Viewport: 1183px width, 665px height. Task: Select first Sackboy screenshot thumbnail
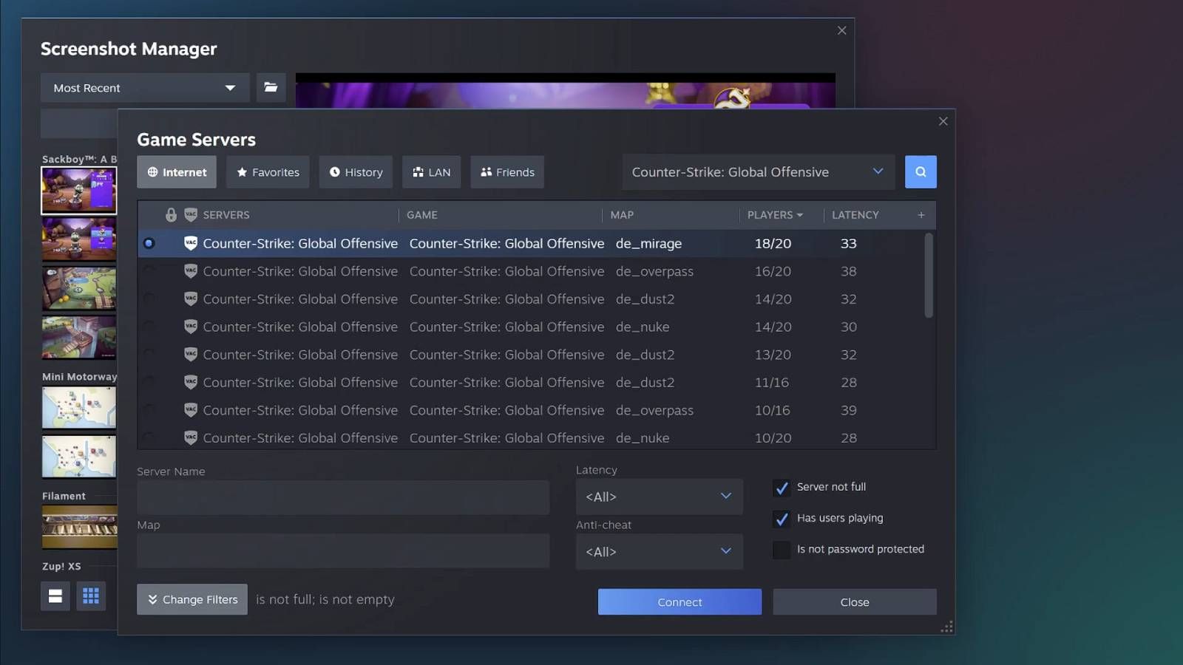79,191
